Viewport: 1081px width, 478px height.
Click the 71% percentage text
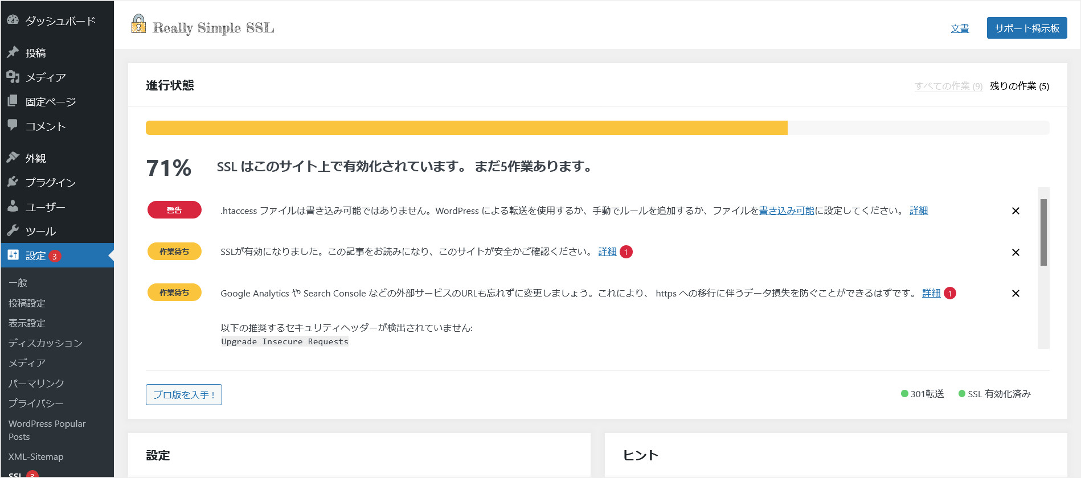169,168
